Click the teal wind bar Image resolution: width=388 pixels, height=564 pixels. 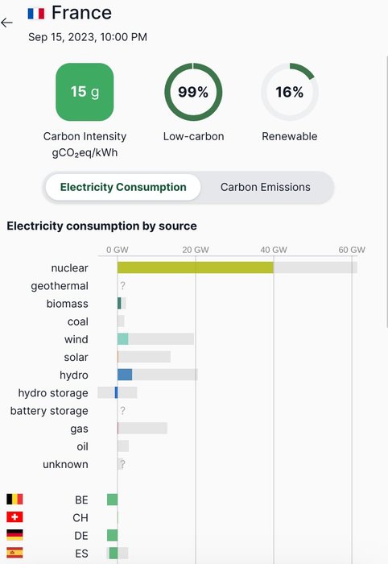(123, 339)
